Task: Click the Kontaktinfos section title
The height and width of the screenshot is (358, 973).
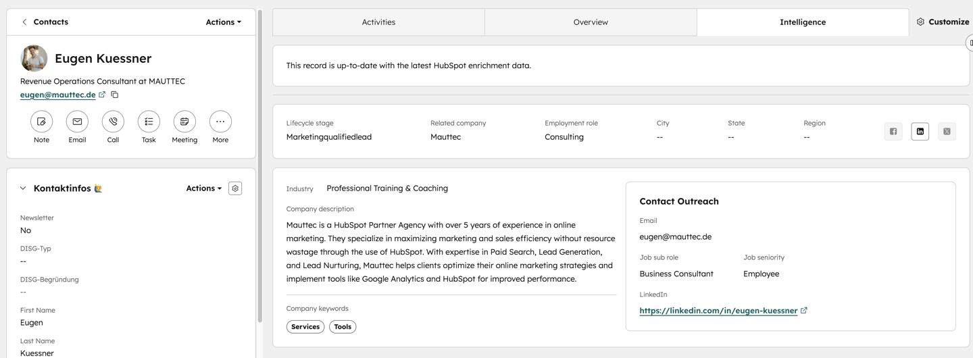Action: (x=68, y=188)
